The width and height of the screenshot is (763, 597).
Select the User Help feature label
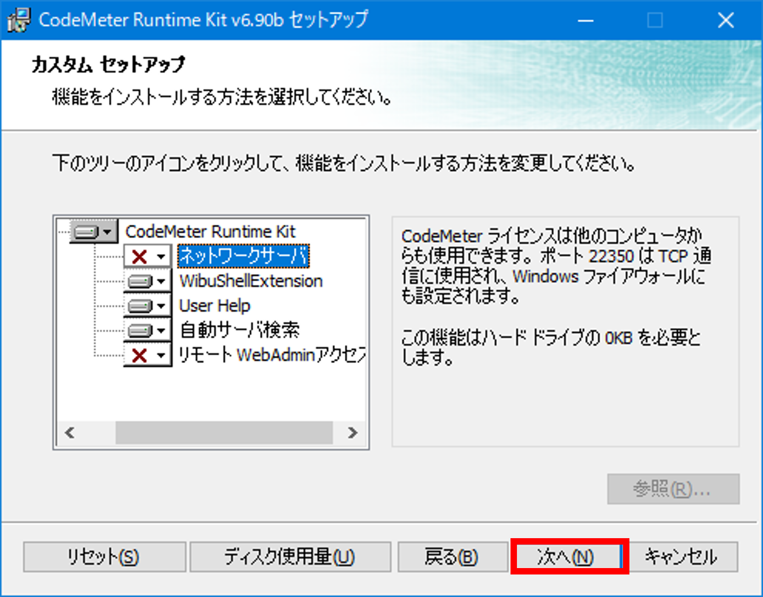point(214,306)
